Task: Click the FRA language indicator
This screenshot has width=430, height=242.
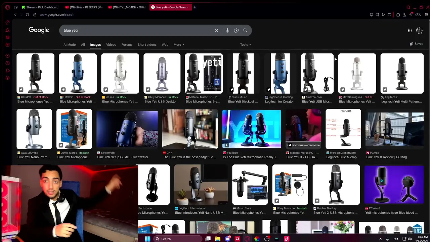Action: pos(396,239)
